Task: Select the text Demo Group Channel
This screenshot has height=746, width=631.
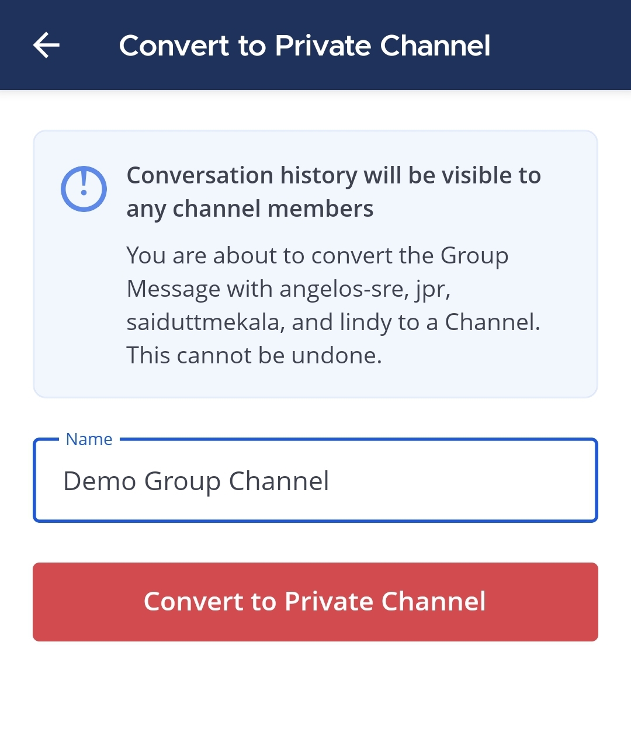Action: [196, 480]
